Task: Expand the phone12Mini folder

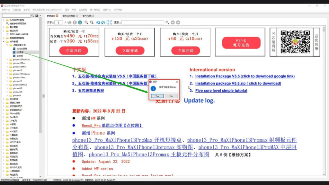Action: click(x=7, y=67)
